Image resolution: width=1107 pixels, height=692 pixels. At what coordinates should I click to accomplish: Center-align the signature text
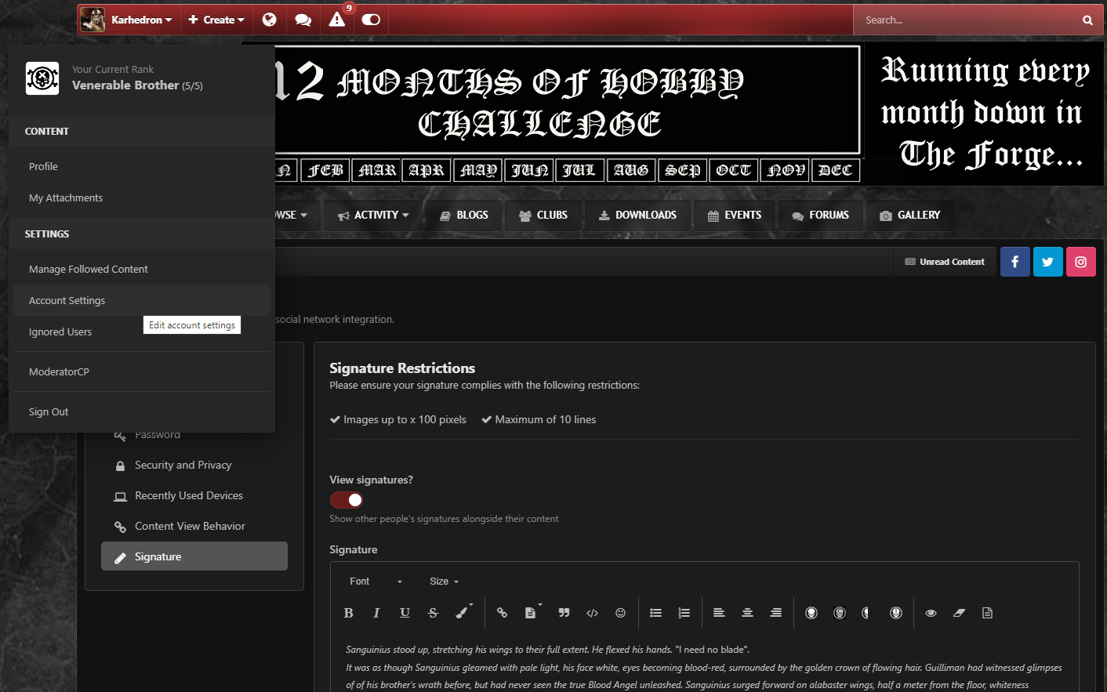tap(747, 613)
